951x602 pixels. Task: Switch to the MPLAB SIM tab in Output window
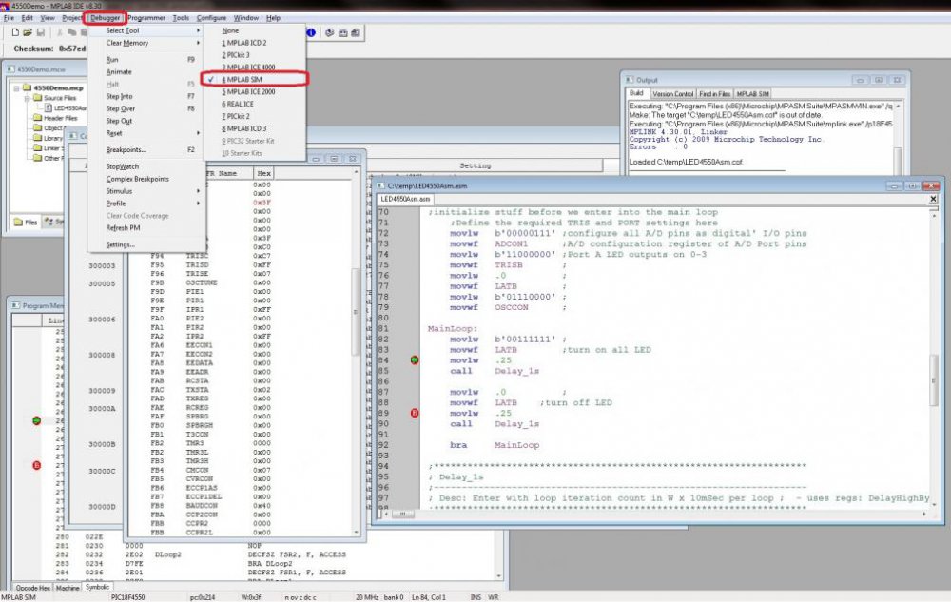754,92
